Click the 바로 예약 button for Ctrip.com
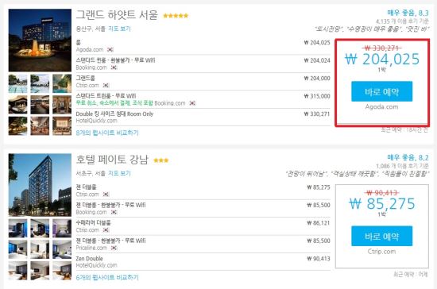This screenshot has height=289, width=437. [381, 236]
